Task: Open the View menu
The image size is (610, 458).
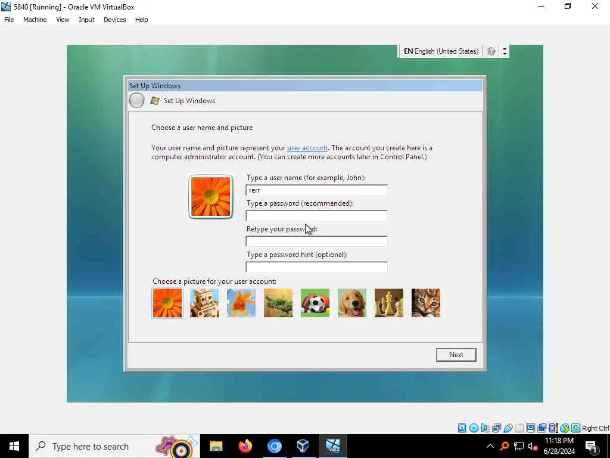Action: coord(63,20)
